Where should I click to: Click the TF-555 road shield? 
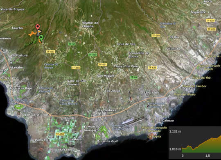[x=156, y=35]
